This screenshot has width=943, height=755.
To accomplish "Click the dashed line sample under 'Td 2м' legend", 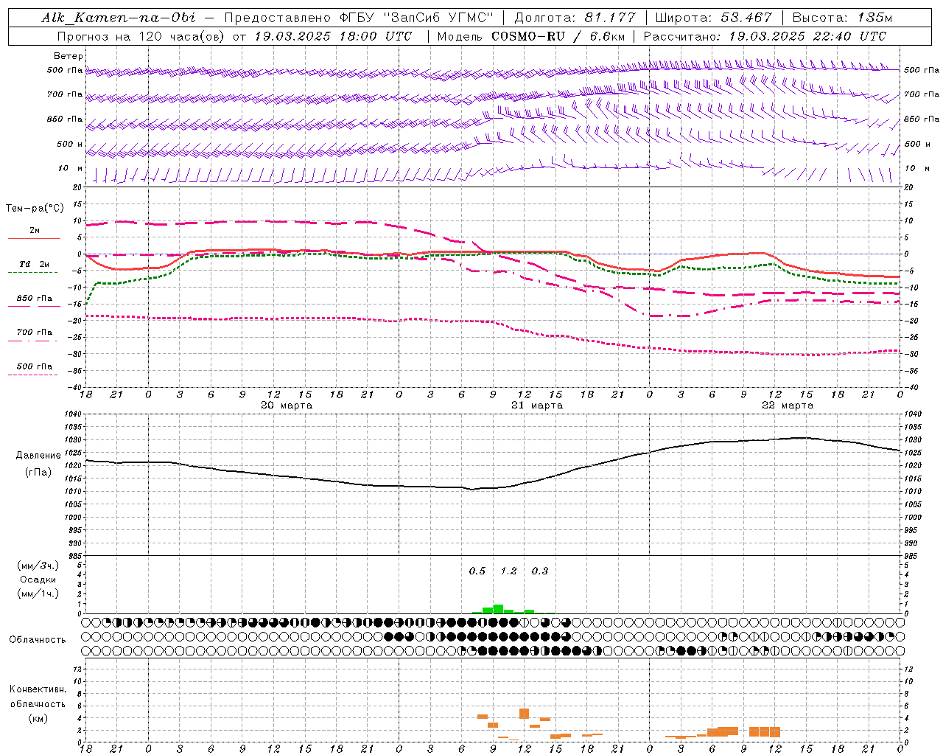I will 32,273.
